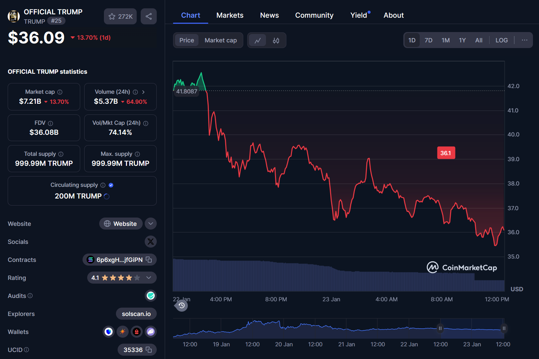This screenshot has width=539, height=359.
Task: Open the Markets tab
Action: pyautogui.click(x=230, y=15)
